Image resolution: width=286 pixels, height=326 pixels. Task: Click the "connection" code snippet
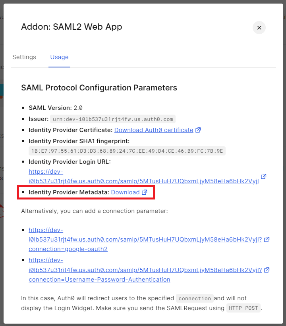(x=195, y=299)
